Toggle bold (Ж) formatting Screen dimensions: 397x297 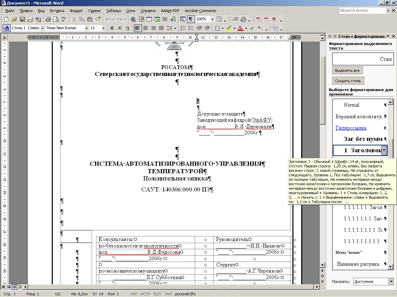pos(112,28)
